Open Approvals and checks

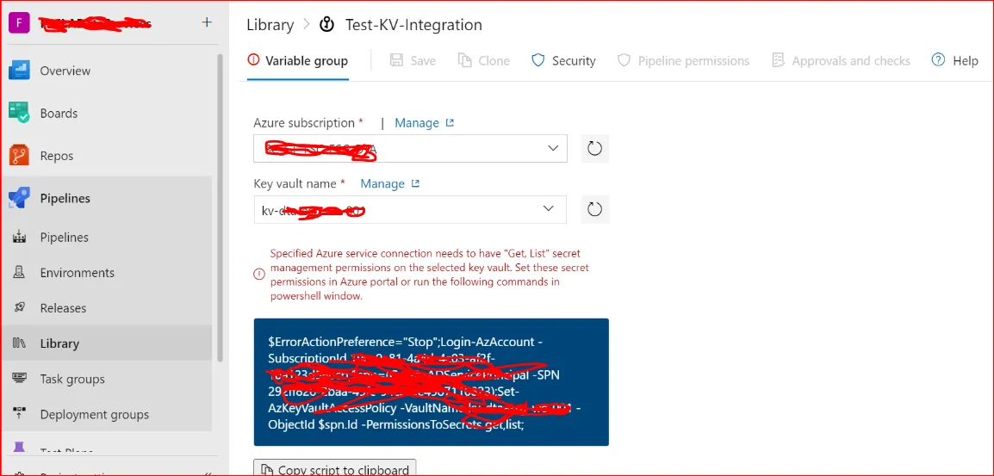click(x=841, y=61)
